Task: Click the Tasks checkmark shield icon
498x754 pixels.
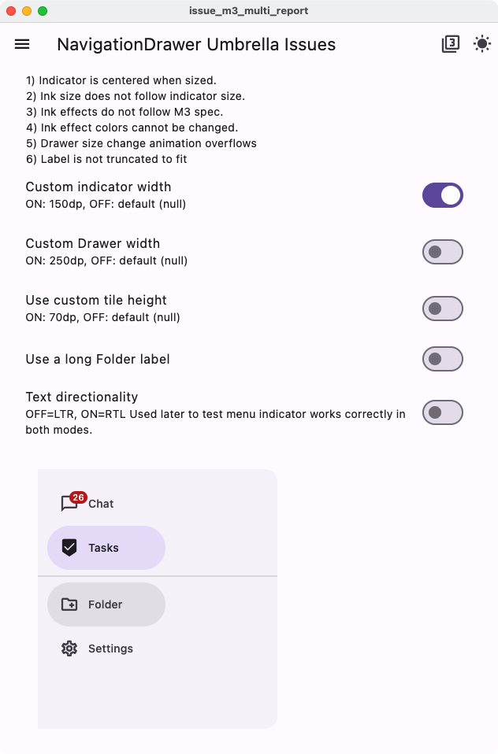Action: (70, 548)
